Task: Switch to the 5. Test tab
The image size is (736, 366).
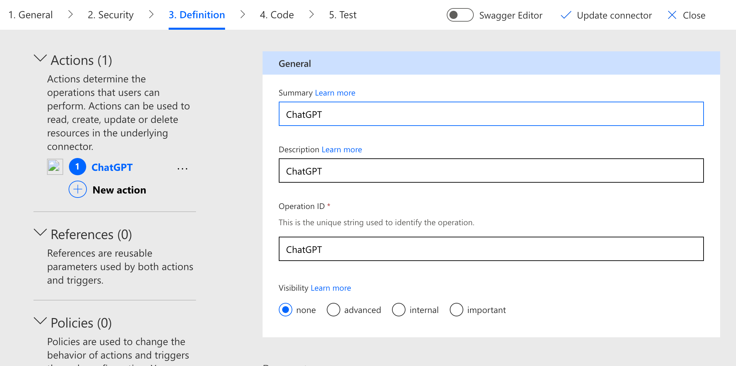Action: 342,15
